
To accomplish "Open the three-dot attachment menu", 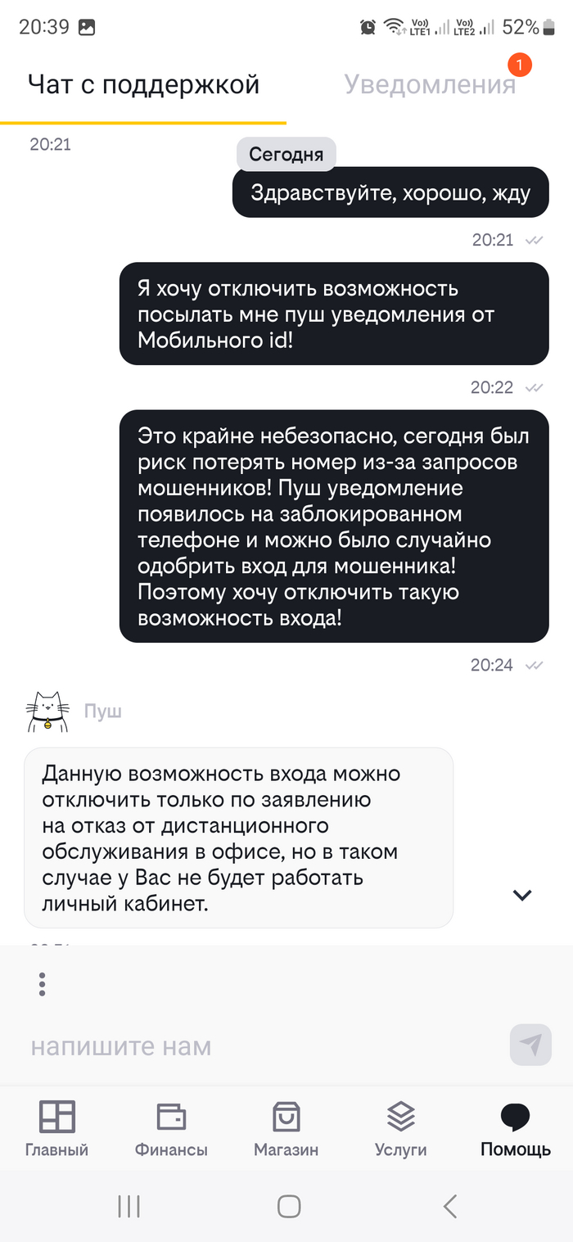I will [x=42, y=983].
